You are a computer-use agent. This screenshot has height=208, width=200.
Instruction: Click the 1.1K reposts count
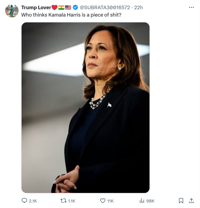point(72,201)
